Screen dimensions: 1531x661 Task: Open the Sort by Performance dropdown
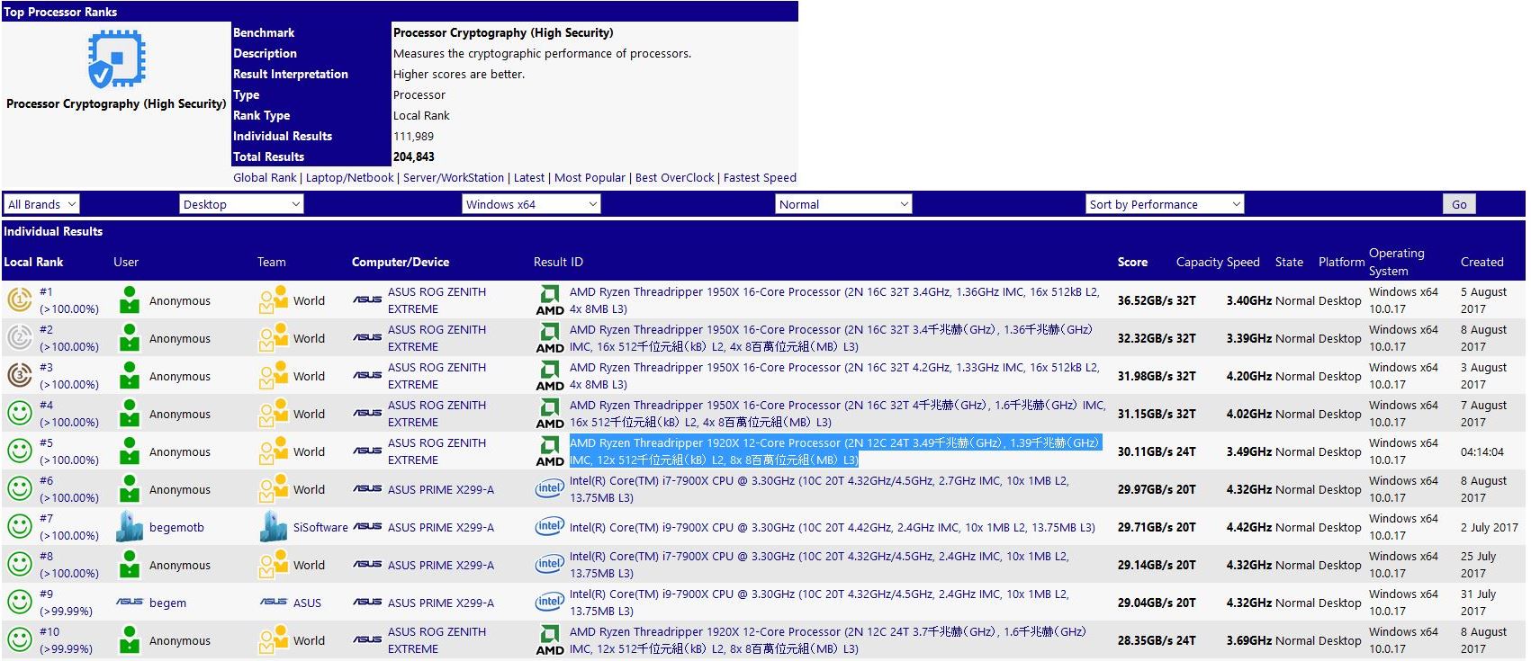[x=1165, y=204]
